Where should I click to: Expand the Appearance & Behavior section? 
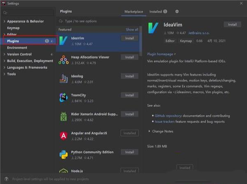[5, 21]
